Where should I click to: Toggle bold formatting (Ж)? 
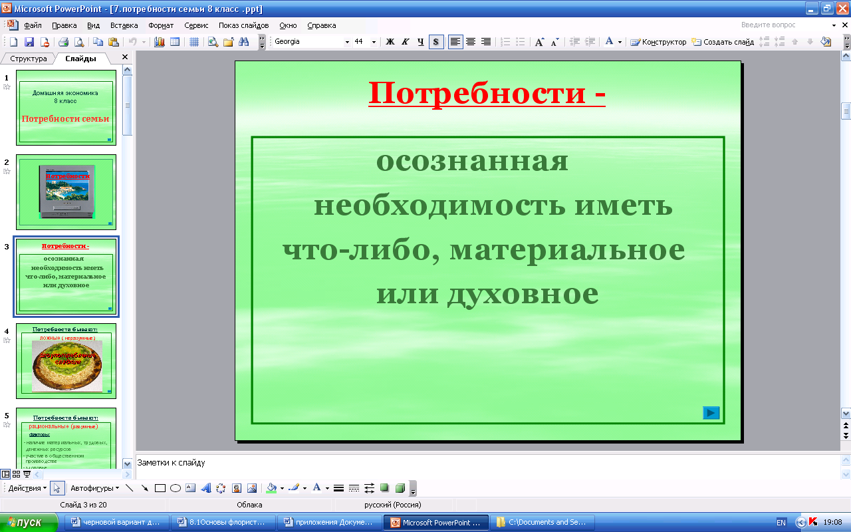390,42
